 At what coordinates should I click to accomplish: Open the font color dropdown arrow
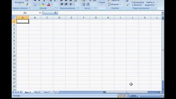pyautogui.click(x=51, y=4)
